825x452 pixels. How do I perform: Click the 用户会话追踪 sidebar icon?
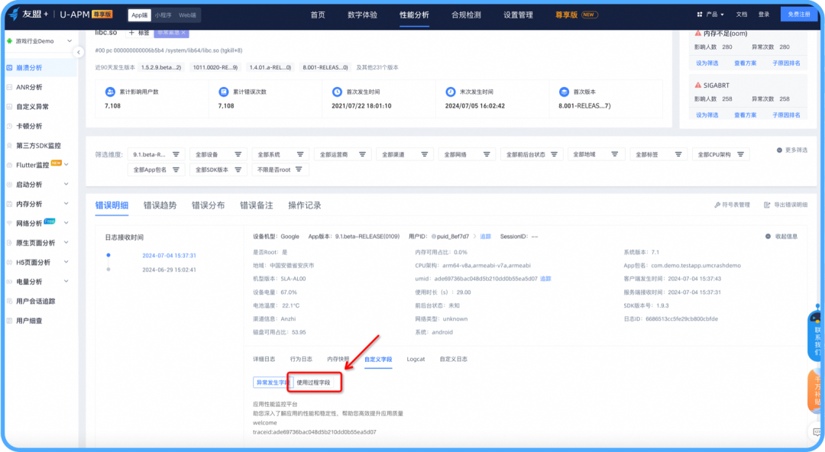pos(9,302)
